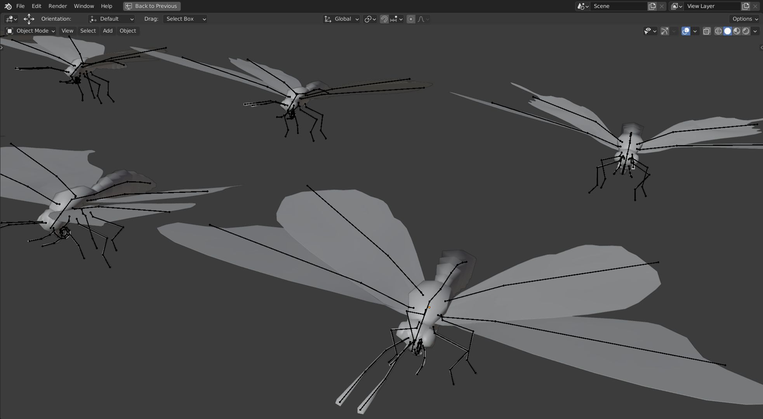Toggle proportional editing
This screenshot has height=419, width=763.
411,19
